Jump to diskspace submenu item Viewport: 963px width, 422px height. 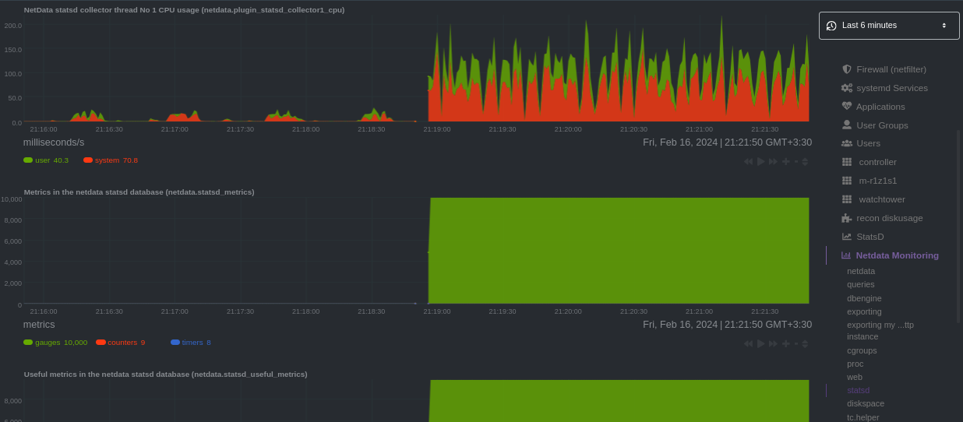(866, 403)
